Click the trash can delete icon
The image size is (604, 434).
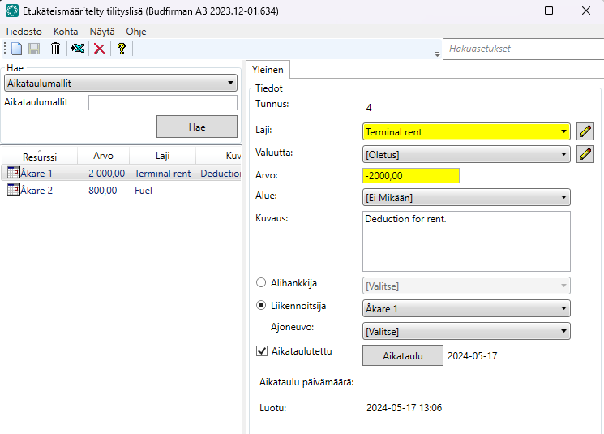(55, 49)
